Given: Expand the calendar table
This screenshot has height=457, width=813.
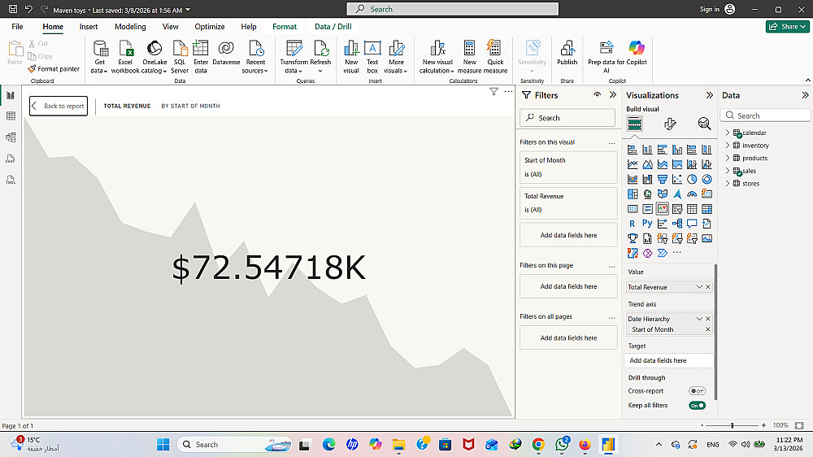Looking at the screenshot, I should (x=728, y=133).
